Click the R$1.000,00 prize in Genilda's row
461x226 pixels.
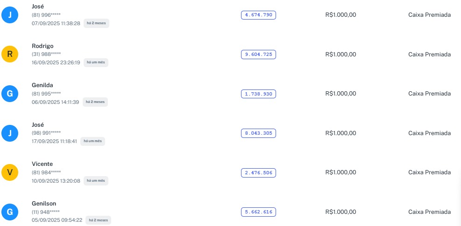pos(340,94)
